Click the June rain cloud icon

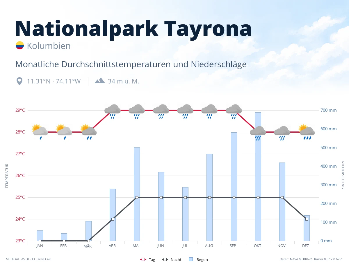(x=161, y=112)
